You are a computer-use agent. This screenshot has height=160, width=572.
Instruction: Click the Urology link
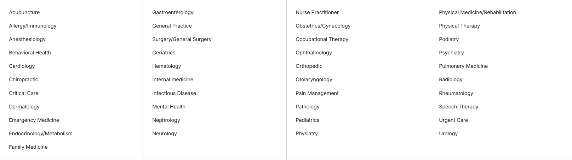pyautogui.click(x=448, y=134)
